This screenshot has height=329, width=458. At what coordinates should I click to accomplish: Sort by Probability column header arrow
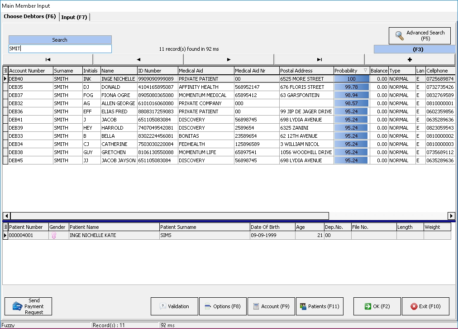(365, 71)
